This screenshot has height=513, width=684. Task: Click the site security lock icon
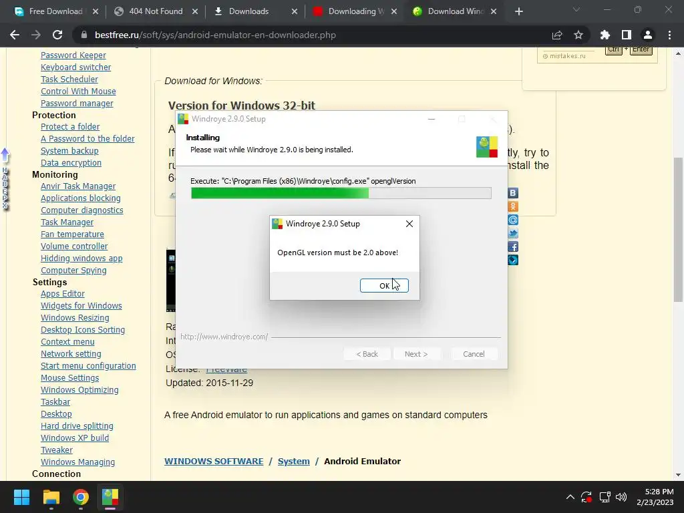(84, 35)
